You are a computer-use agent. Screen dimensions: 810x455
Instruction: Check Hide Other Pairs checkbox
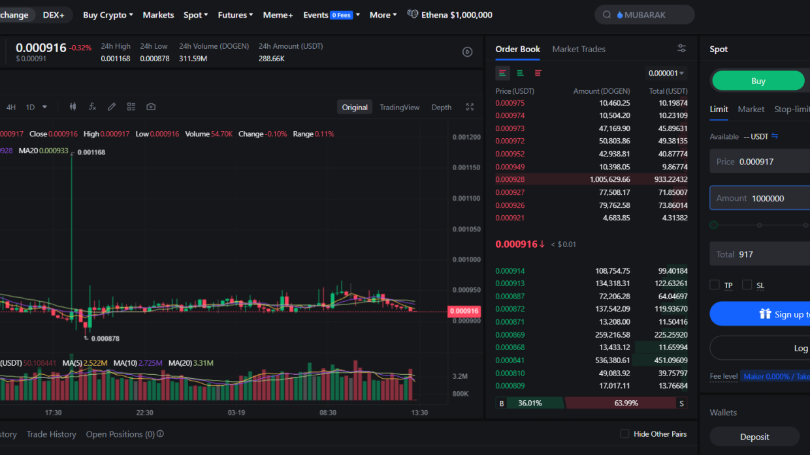(x=624, y=433)
